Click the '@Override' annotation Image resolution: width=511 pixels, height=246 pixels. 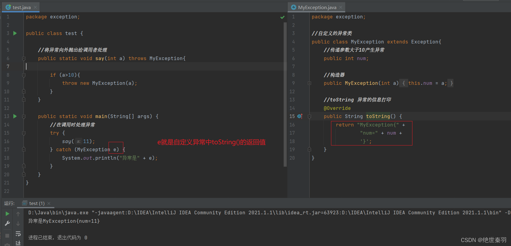[x=337, y=108]
